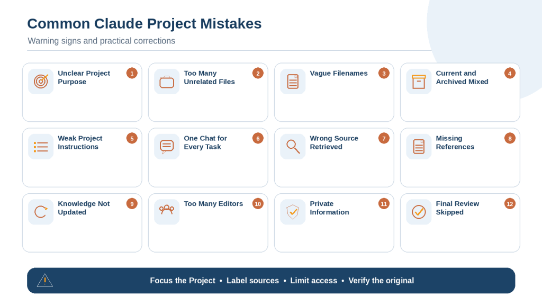Click the document icon beside Vague Filenames
This screenshot has width=542, height=305.
(293, 81)
